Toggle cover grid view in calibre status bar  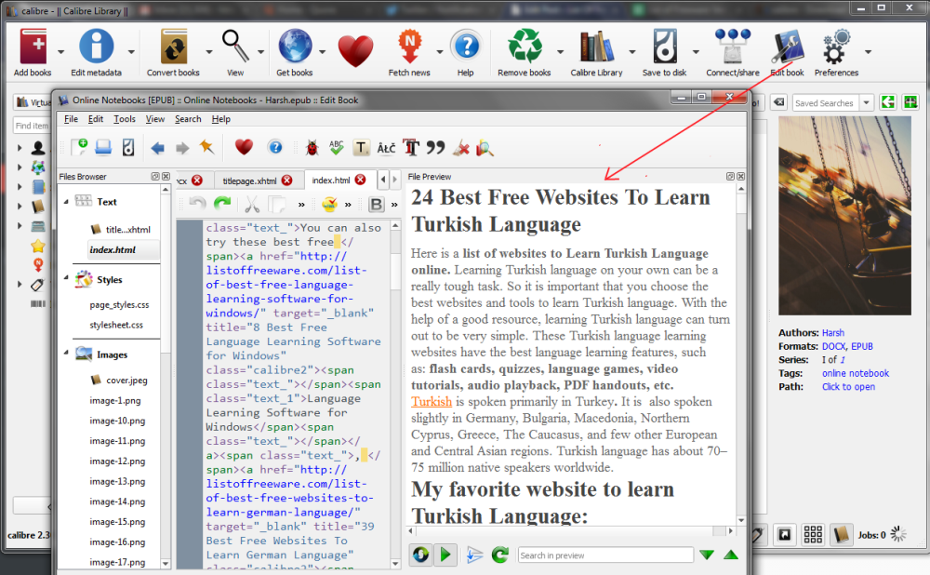click(x=813, y=535)
